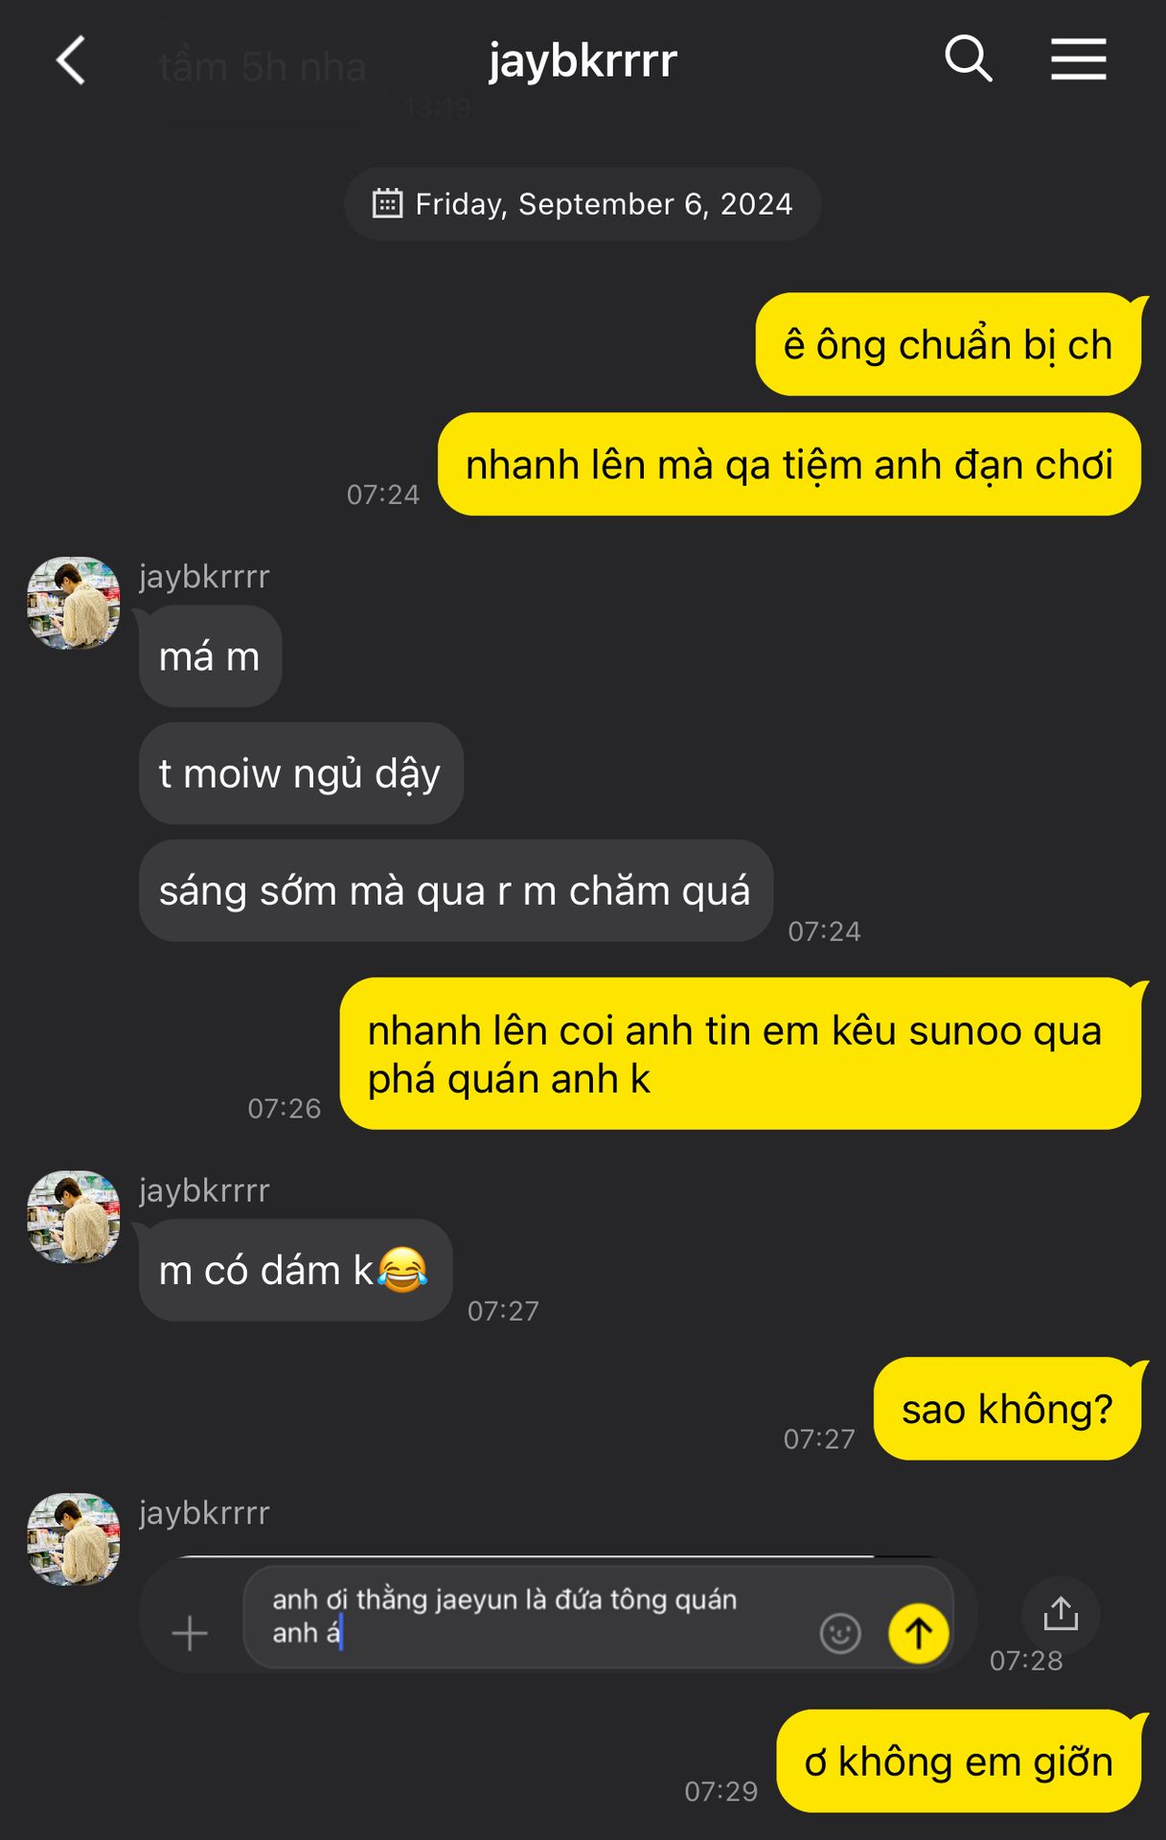1166x1840 pixels.
Task: Open jaybkrrrr avatar beside "m có dám k"
Action: pyautogui.click(x=74, y=1216)
